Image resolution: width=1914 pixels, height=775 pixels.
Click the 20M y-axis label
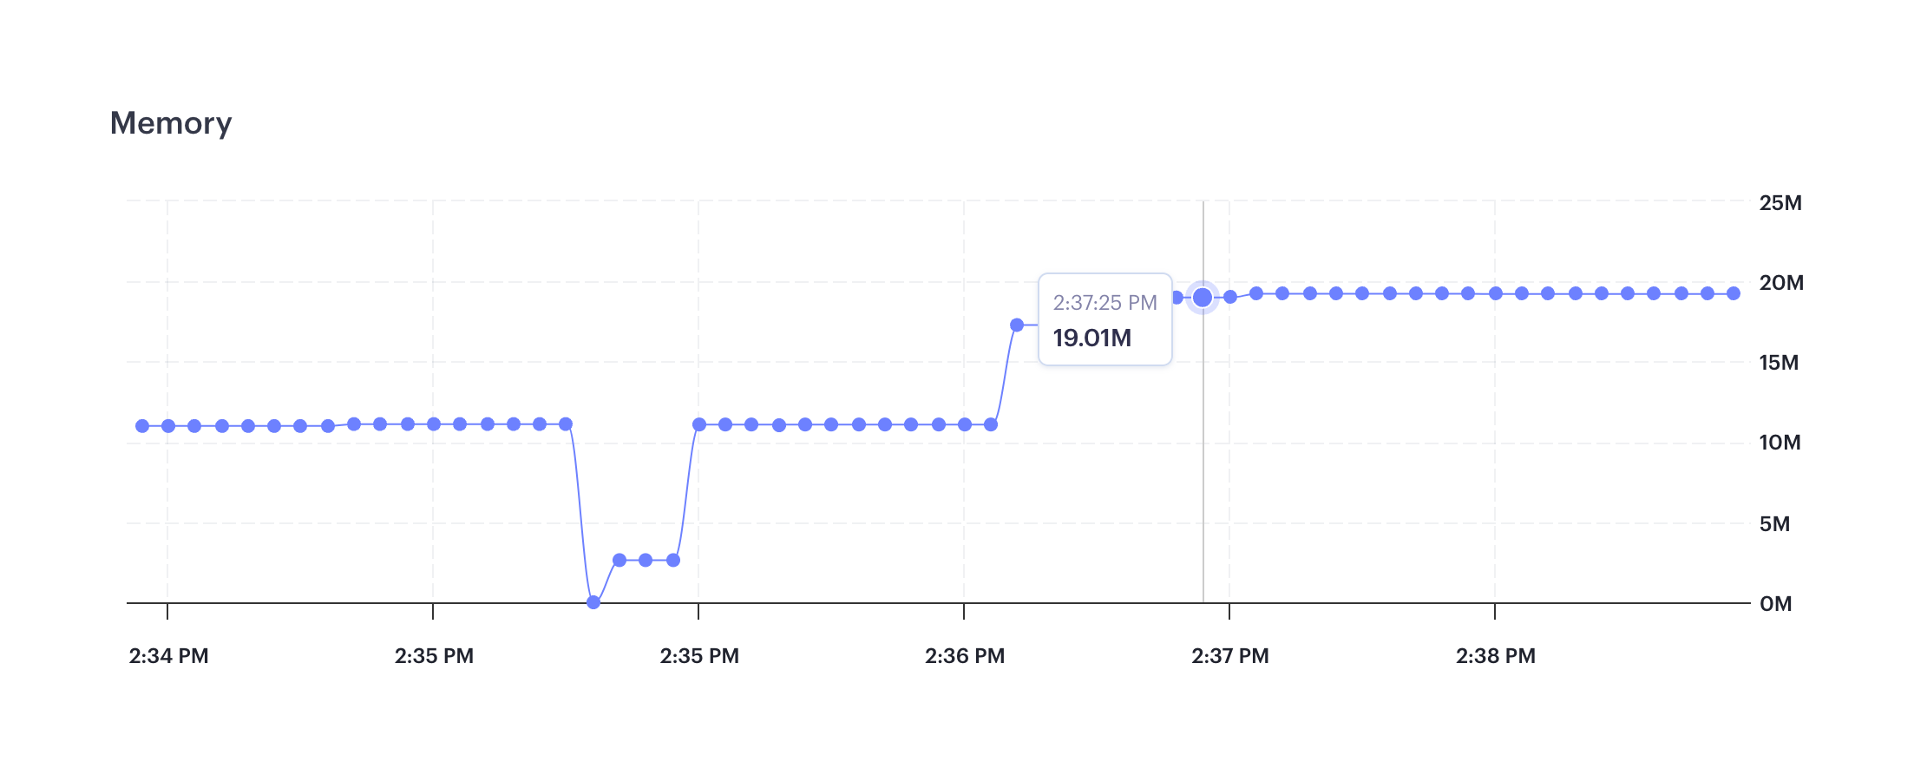pos(1781,283)
